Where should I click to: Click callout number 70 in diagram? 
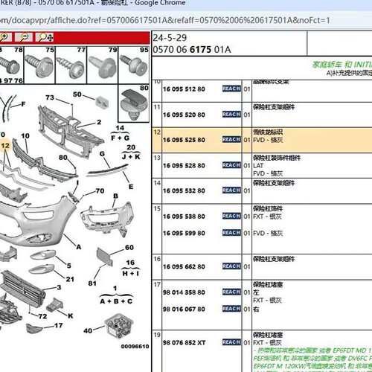pyautogui.click(x=100, y=190)
